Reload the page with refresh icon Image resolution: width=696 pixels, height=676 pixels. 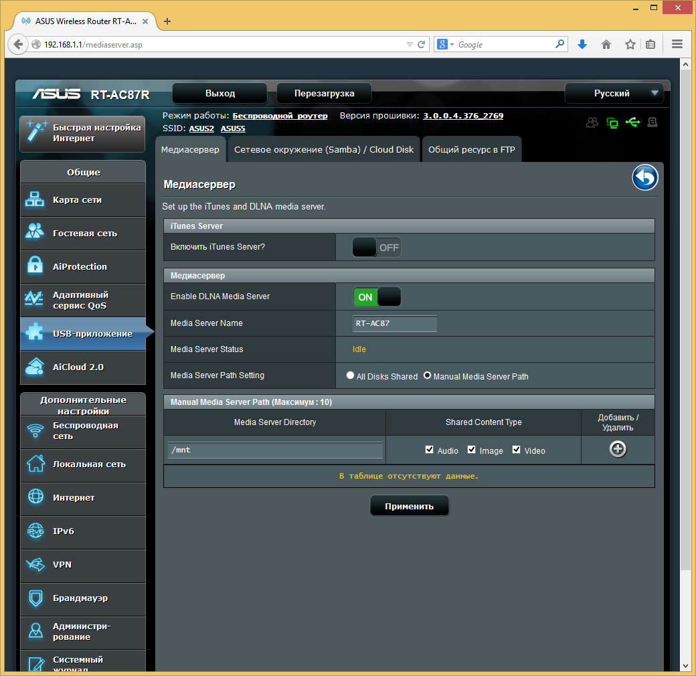coord(421,44)
